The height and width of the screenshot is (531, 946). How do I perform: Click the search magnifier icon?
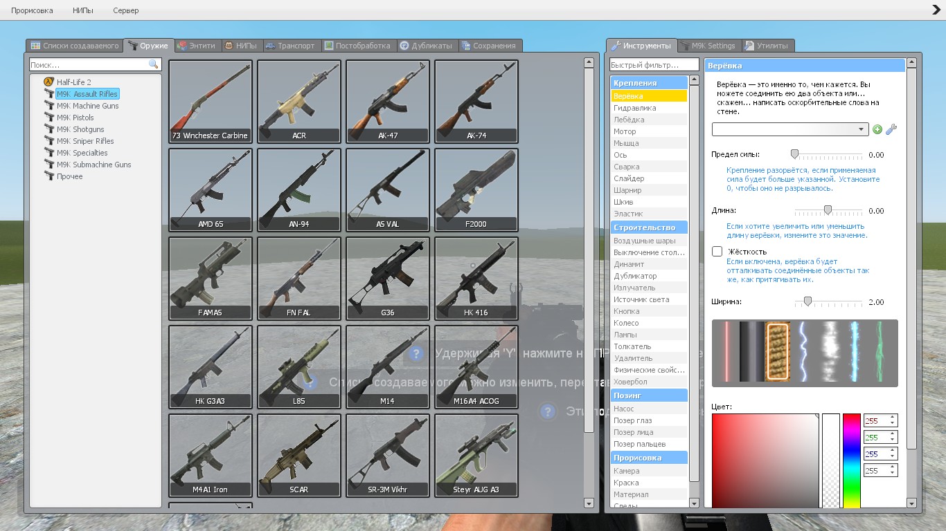153,64
